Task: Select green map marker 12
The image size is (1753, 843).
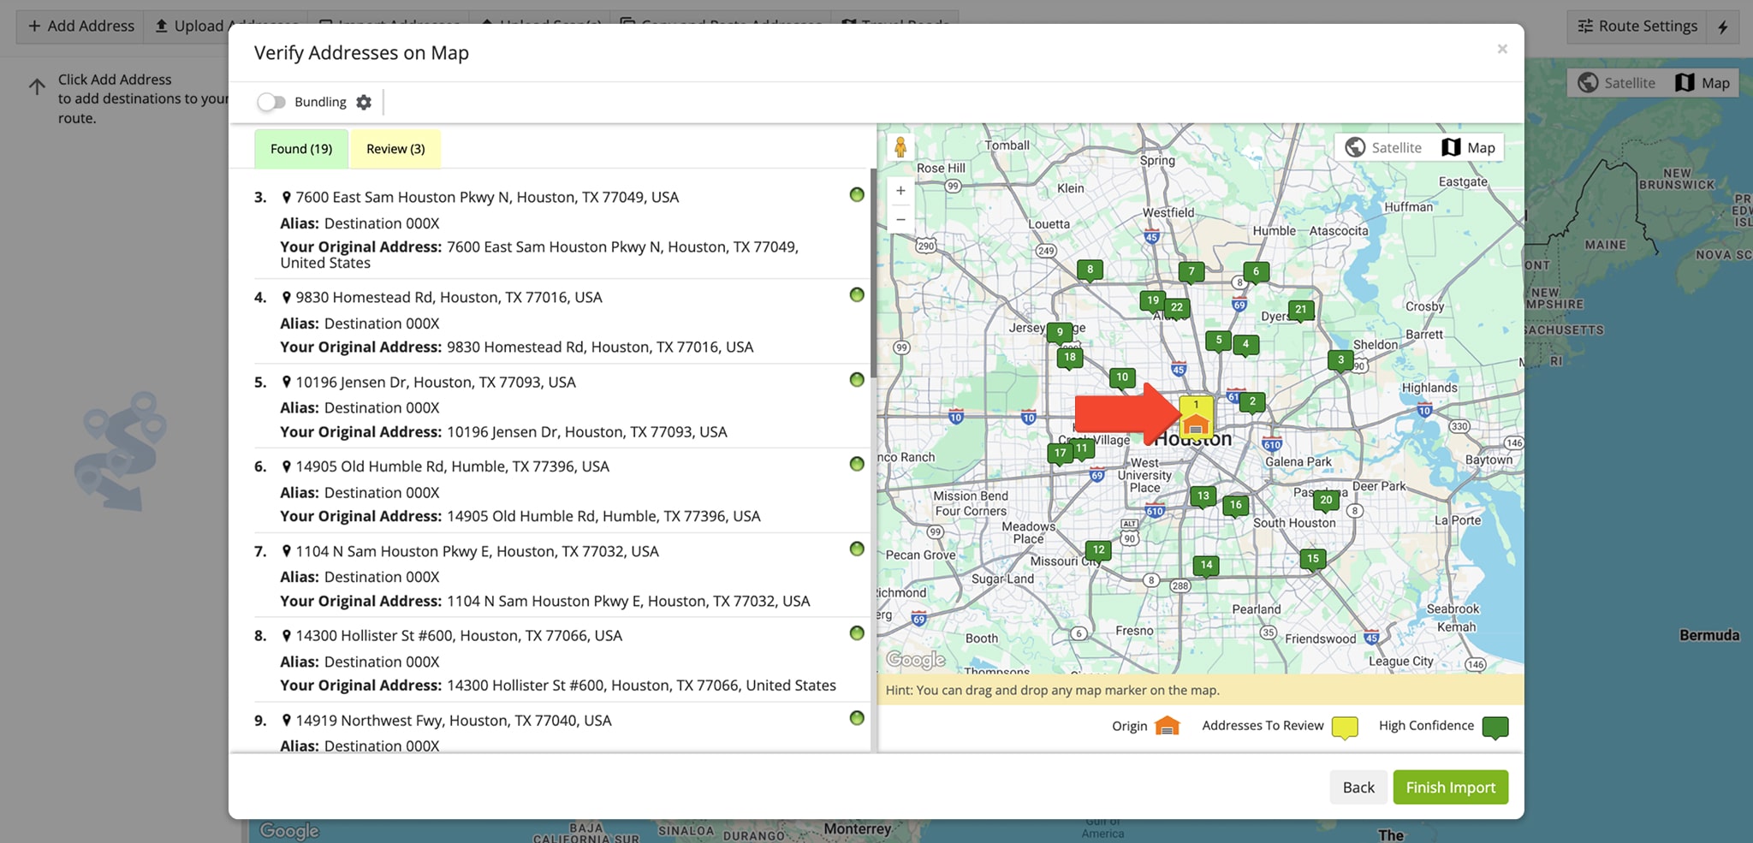Action: click(x=1098, y=551)
